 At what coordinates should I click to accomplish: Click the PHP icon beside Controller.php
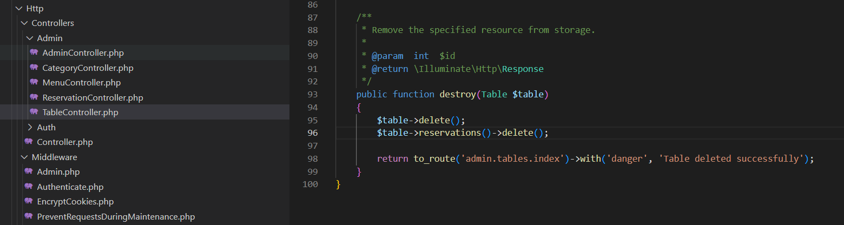[x=29, y=142]
